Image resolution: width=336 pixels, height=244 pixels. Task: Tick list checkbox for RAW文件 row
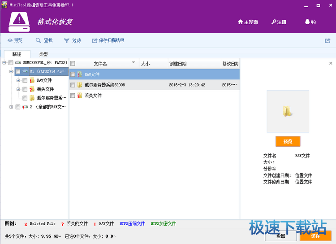(x=73, y=74)
